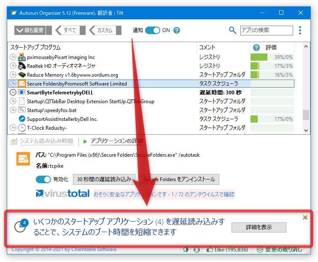Click the SupportAssist wrench icon
318x262 pixels.
pyautogui.click(x=22, y=119)
